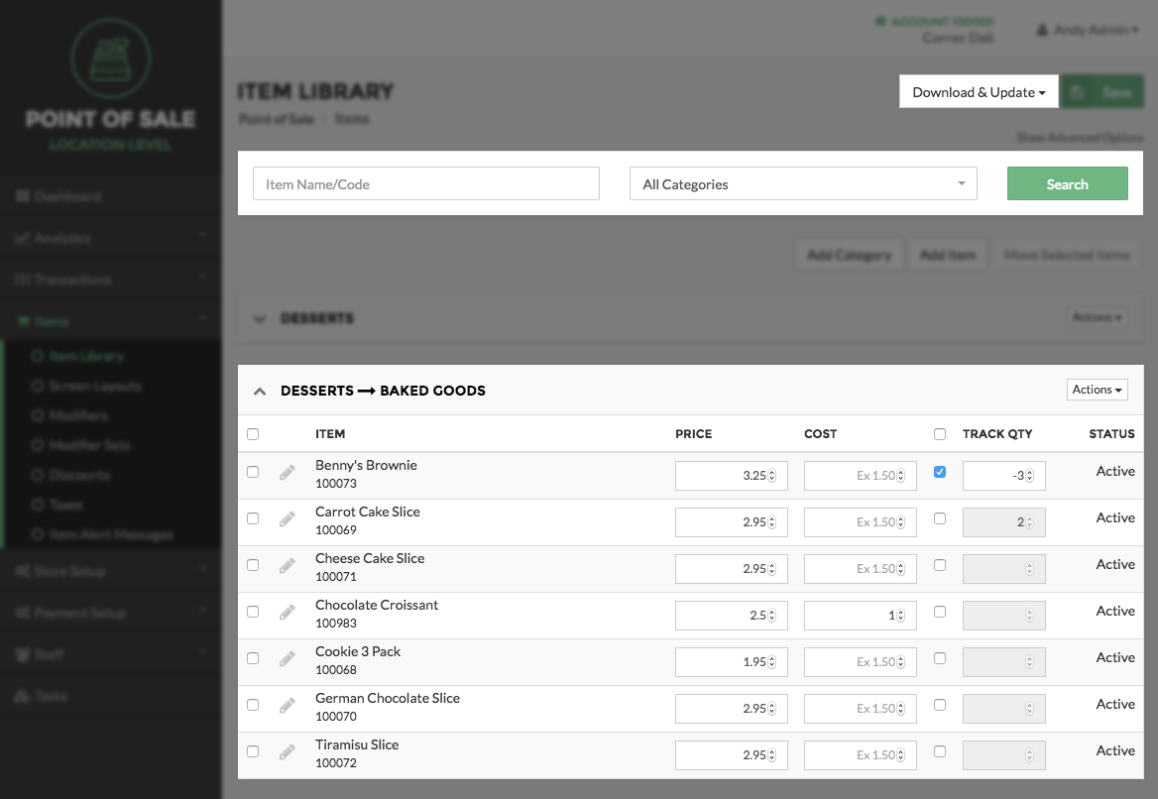Click the cash register logo in the sidebar
Image resolution: width=1158 pixels, height=799 pixels.
tap(111, 59)
